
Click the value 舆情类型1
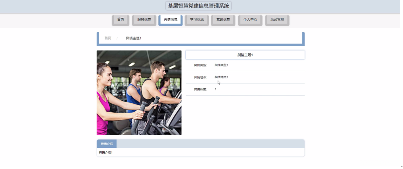(222, 65)
